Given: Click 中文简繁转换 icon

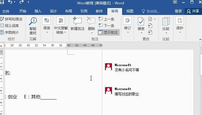Looking at the screenshot, I should (61, 20).
